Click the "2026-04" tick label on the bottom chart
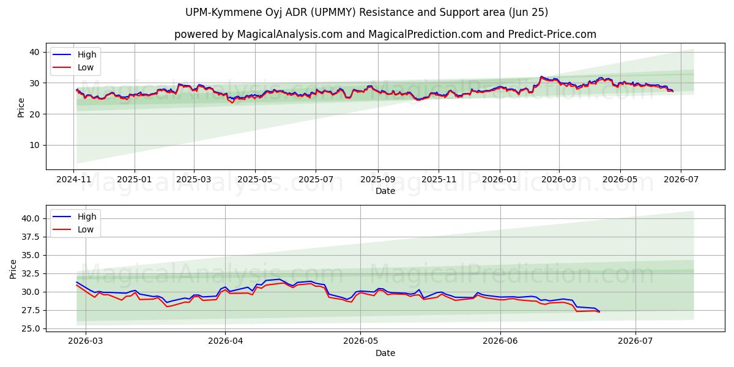 [x=225, y=341]
